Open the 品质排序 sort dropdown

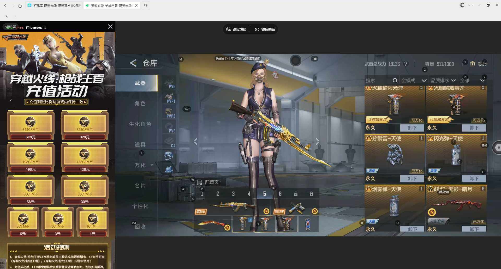443,81
